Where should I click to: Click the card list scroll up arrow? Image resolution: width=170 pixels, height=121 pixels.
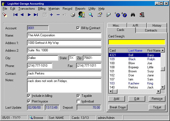coord(163,50)
